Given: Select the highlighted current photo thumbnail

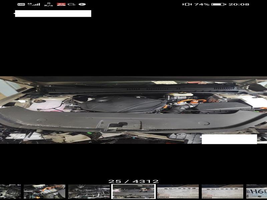Looking at the screenshot, I should [133, 192].
